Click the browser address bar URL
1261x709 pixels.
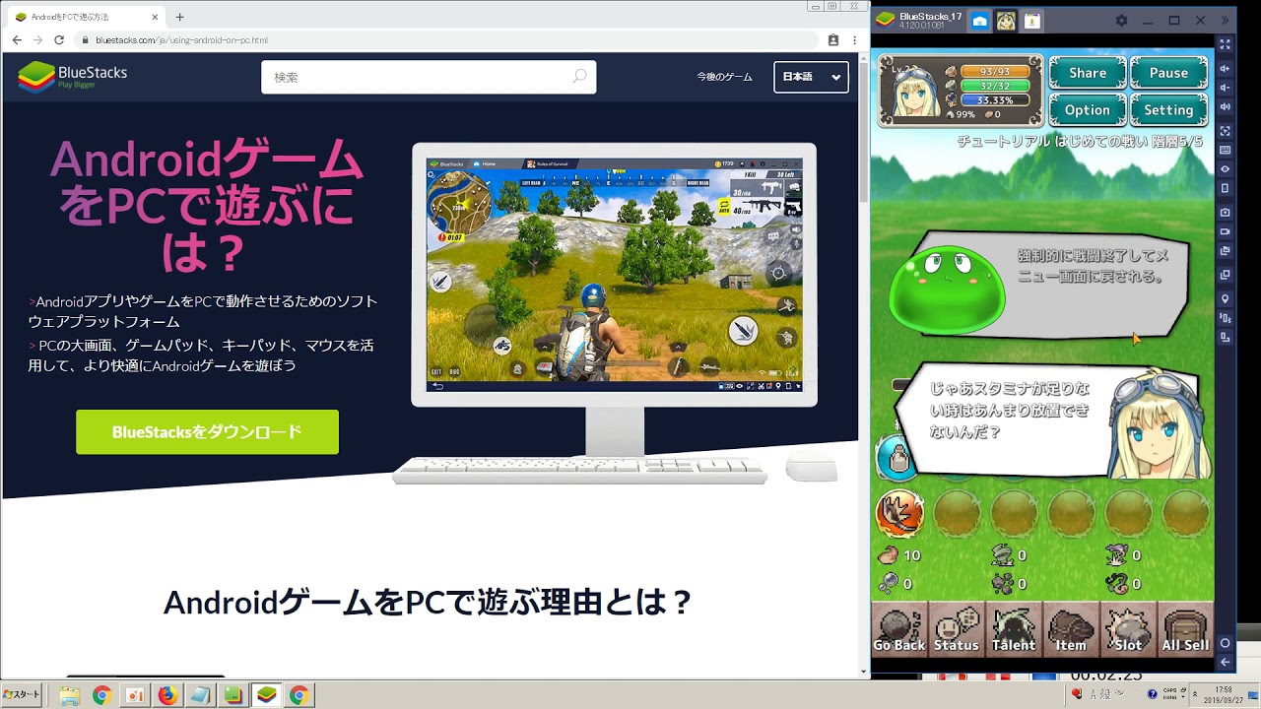(x=182, y=40)
